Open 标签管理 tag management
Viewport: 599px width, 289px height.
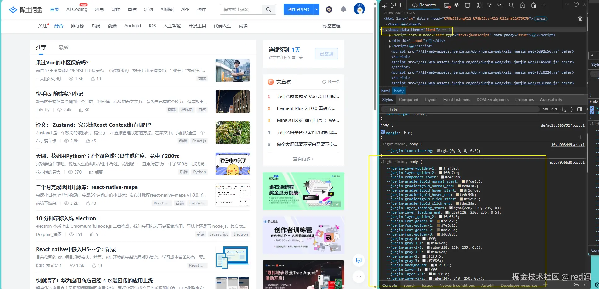tap(331, 26)
